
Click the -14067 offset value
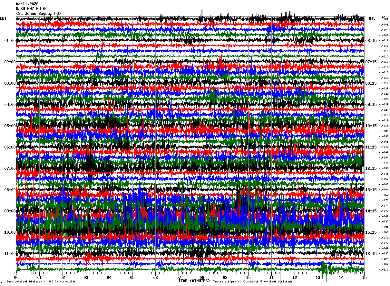pyautogui.click(x=384, y=195)
